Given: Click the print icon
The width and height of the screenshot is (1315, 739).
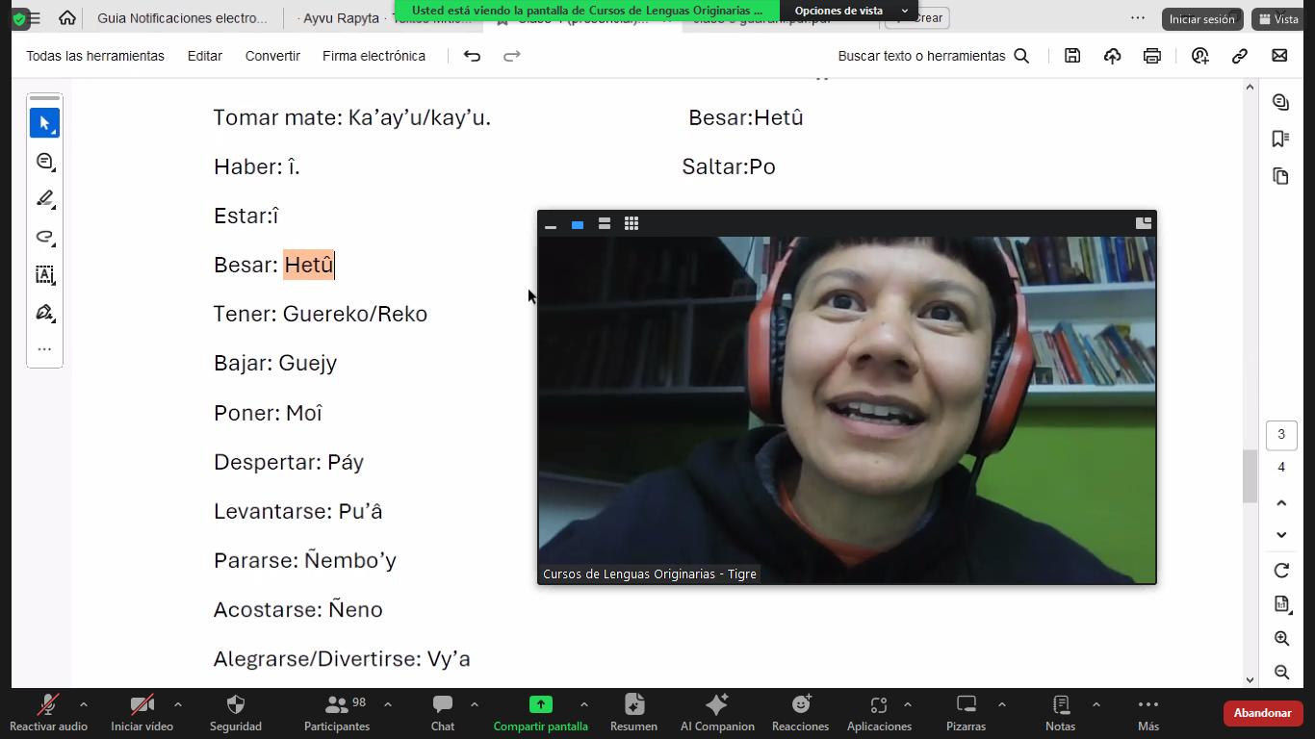Looking at the screenshot, I should point(1151,56).
